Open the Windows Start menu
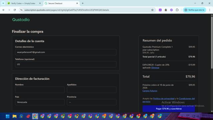 8,116
